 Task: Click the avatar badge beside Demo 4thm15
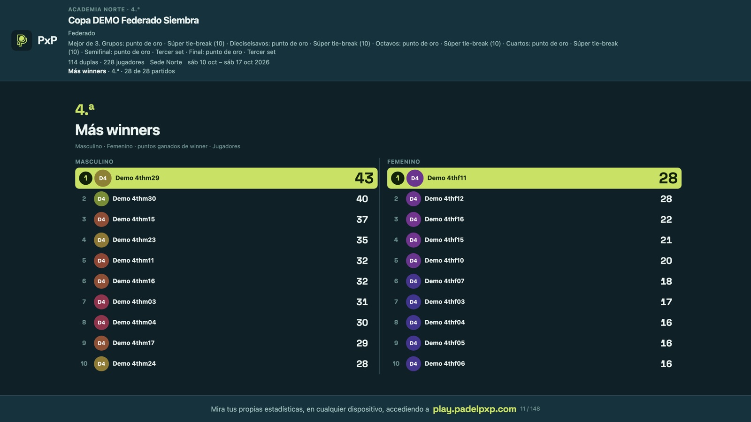(101, 219)
